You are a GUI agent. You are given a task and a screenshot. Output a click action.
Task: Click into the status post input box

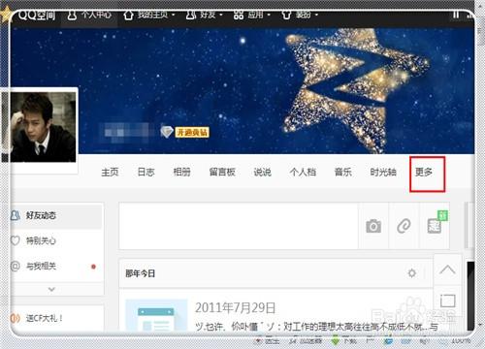click(239, 226)
